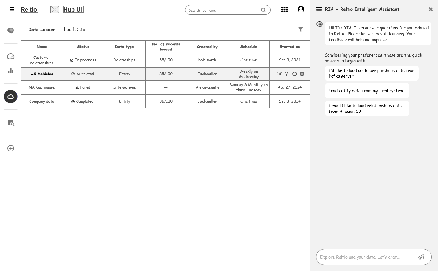Open the dashboard gauge in sidebar
Viewport: 438px width, 271px height.
[x=11, y=57]
